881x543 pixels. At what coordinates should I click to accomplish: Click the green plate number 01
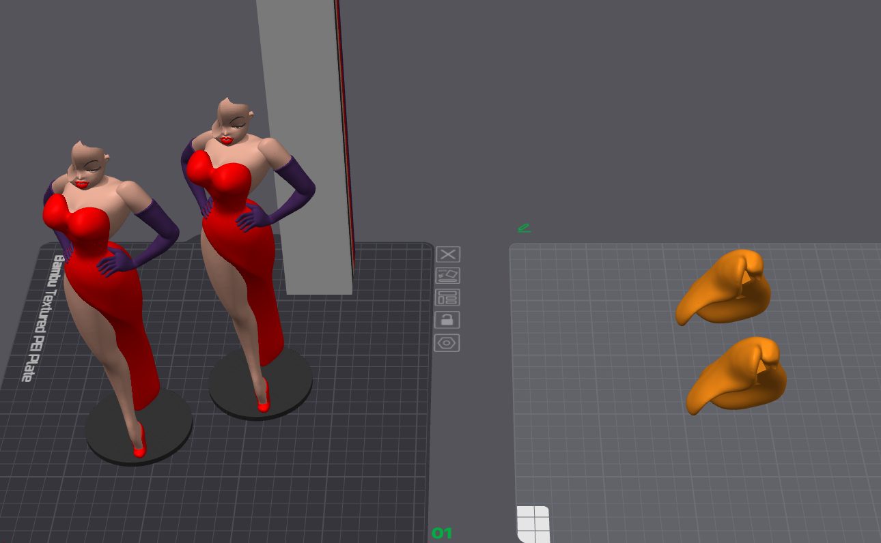point(442,533)
